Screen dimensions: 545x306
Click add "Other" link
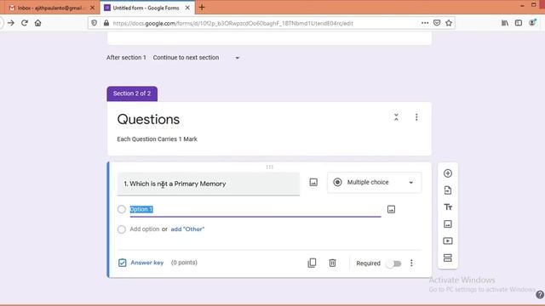pos(187,229)
